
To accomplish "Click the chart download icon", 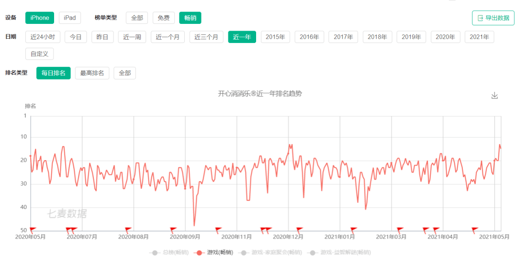I will [495, 95].
